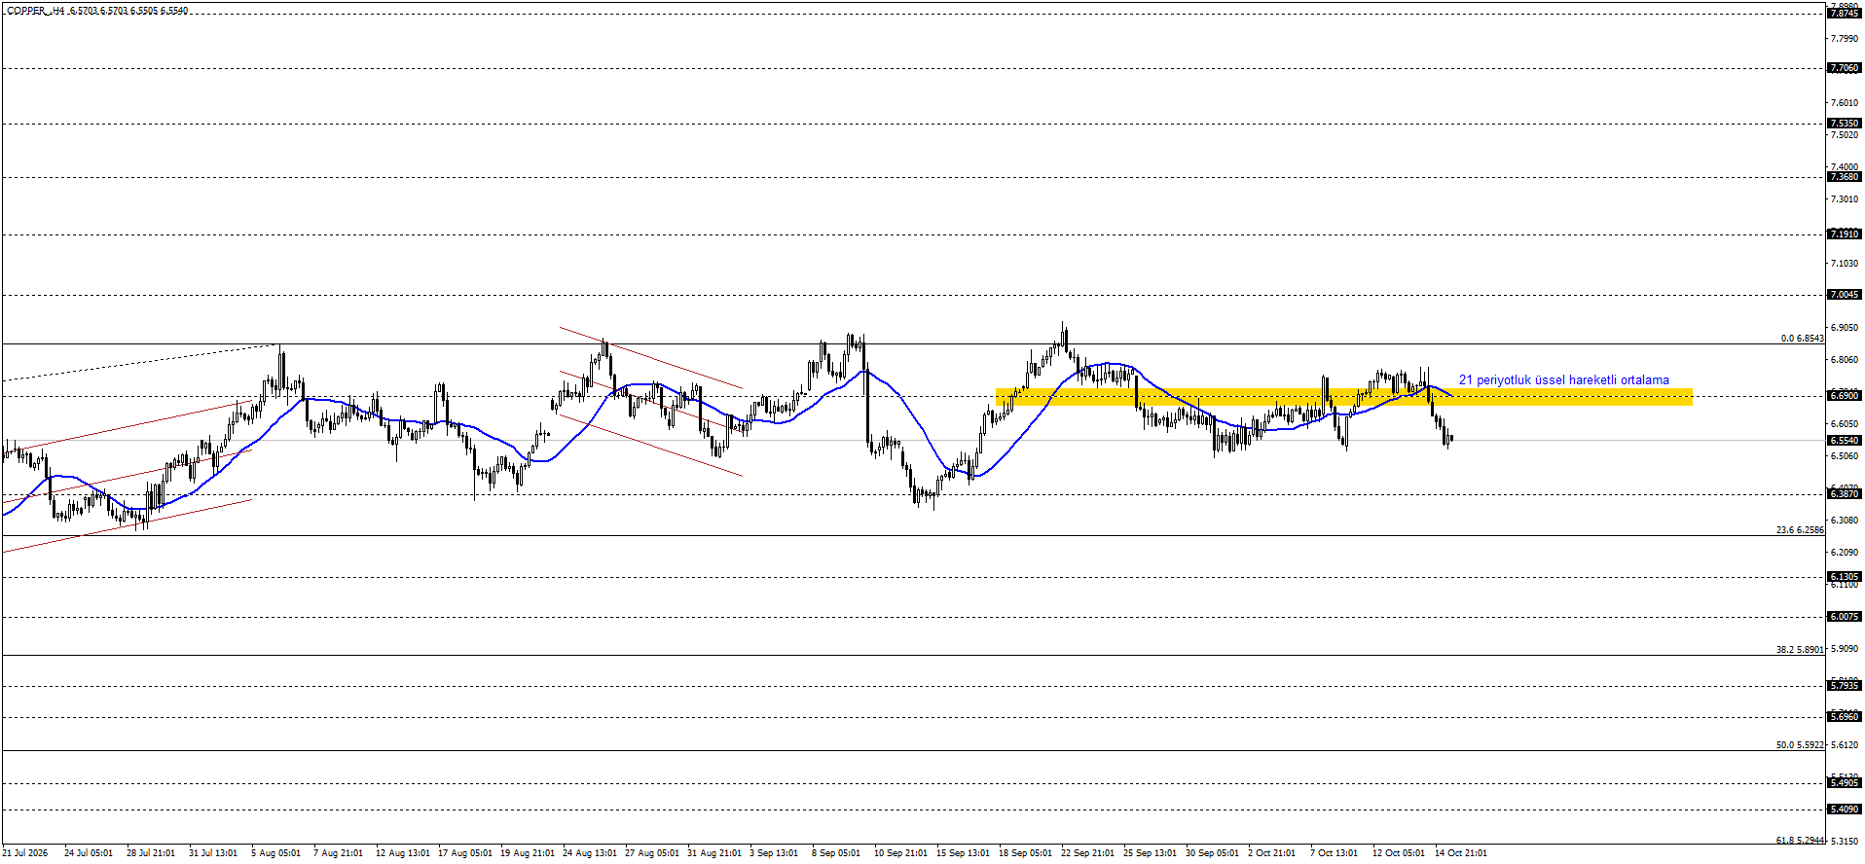Select the '10 Sep 21:01' time label
This screenshot has height=864, width=1865.
click(x=901, y=853)
